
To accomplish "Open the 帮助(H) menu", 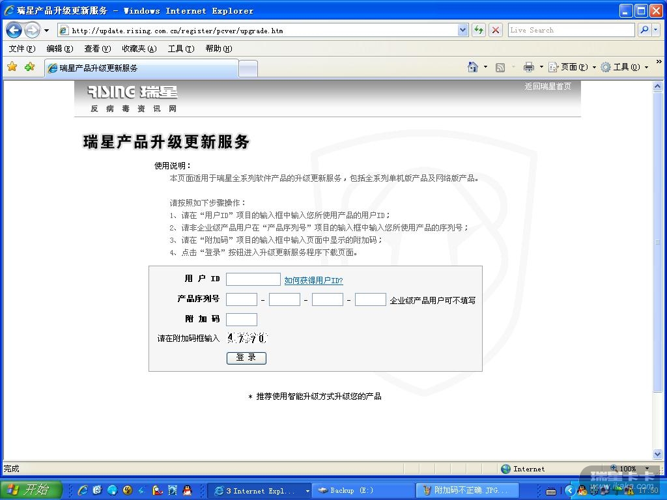I will click(x=219, y=48).
